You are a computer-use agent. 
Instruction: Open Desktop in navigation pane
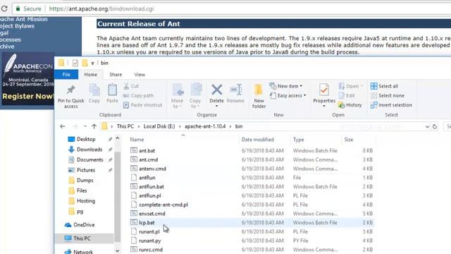86,140
